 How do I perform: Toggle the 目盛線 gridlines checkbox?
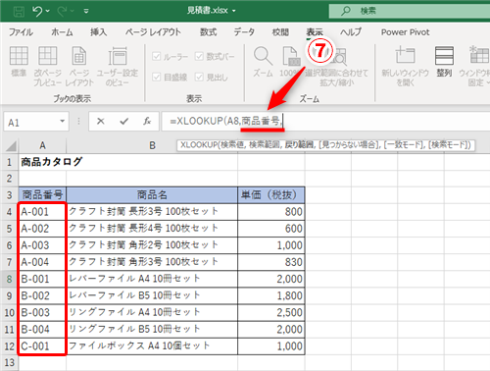[157, 78]
